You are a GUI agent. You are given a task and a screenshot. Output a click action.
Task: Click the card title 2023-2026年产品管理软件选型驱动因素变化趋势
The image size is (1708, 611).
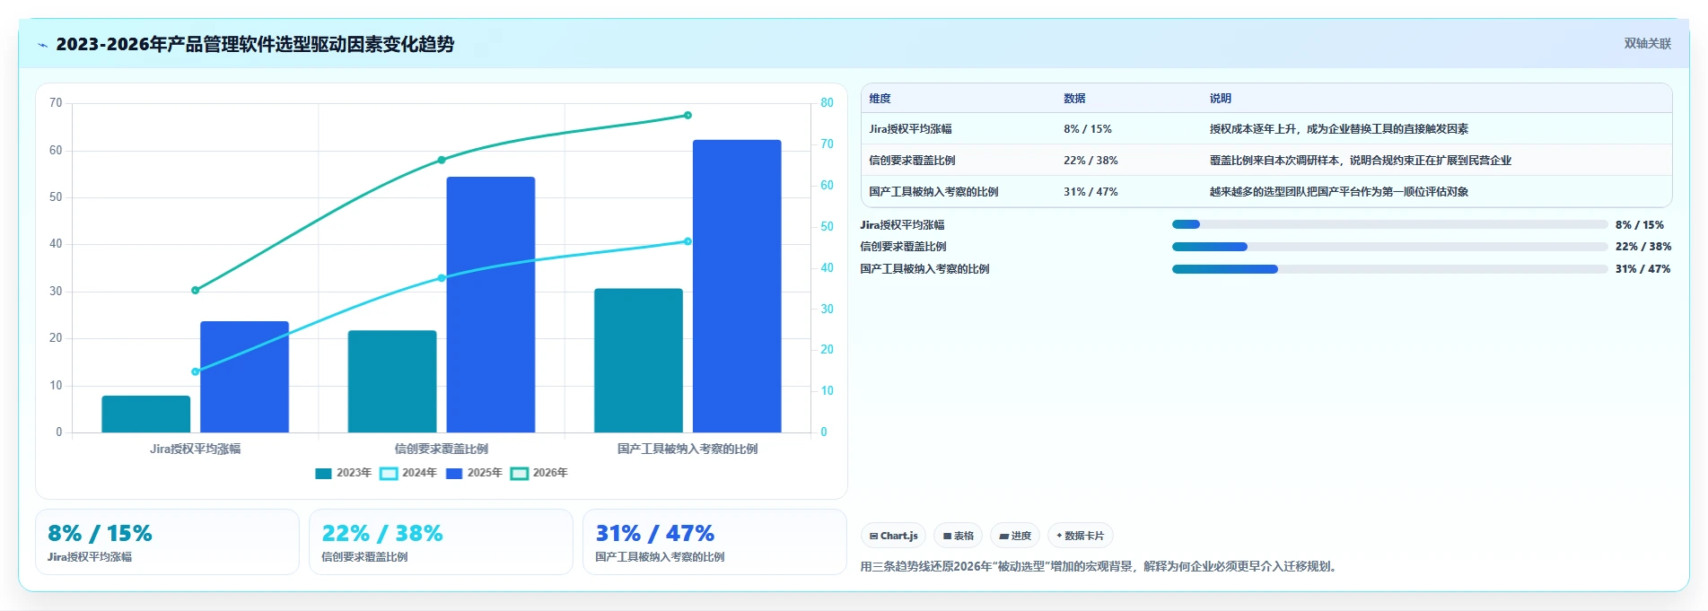(x=255, y=44)
